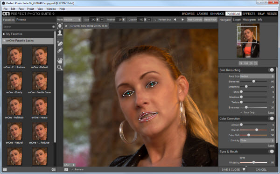
Task: Set navigator zoom to 25
Action: pos(256,63)
